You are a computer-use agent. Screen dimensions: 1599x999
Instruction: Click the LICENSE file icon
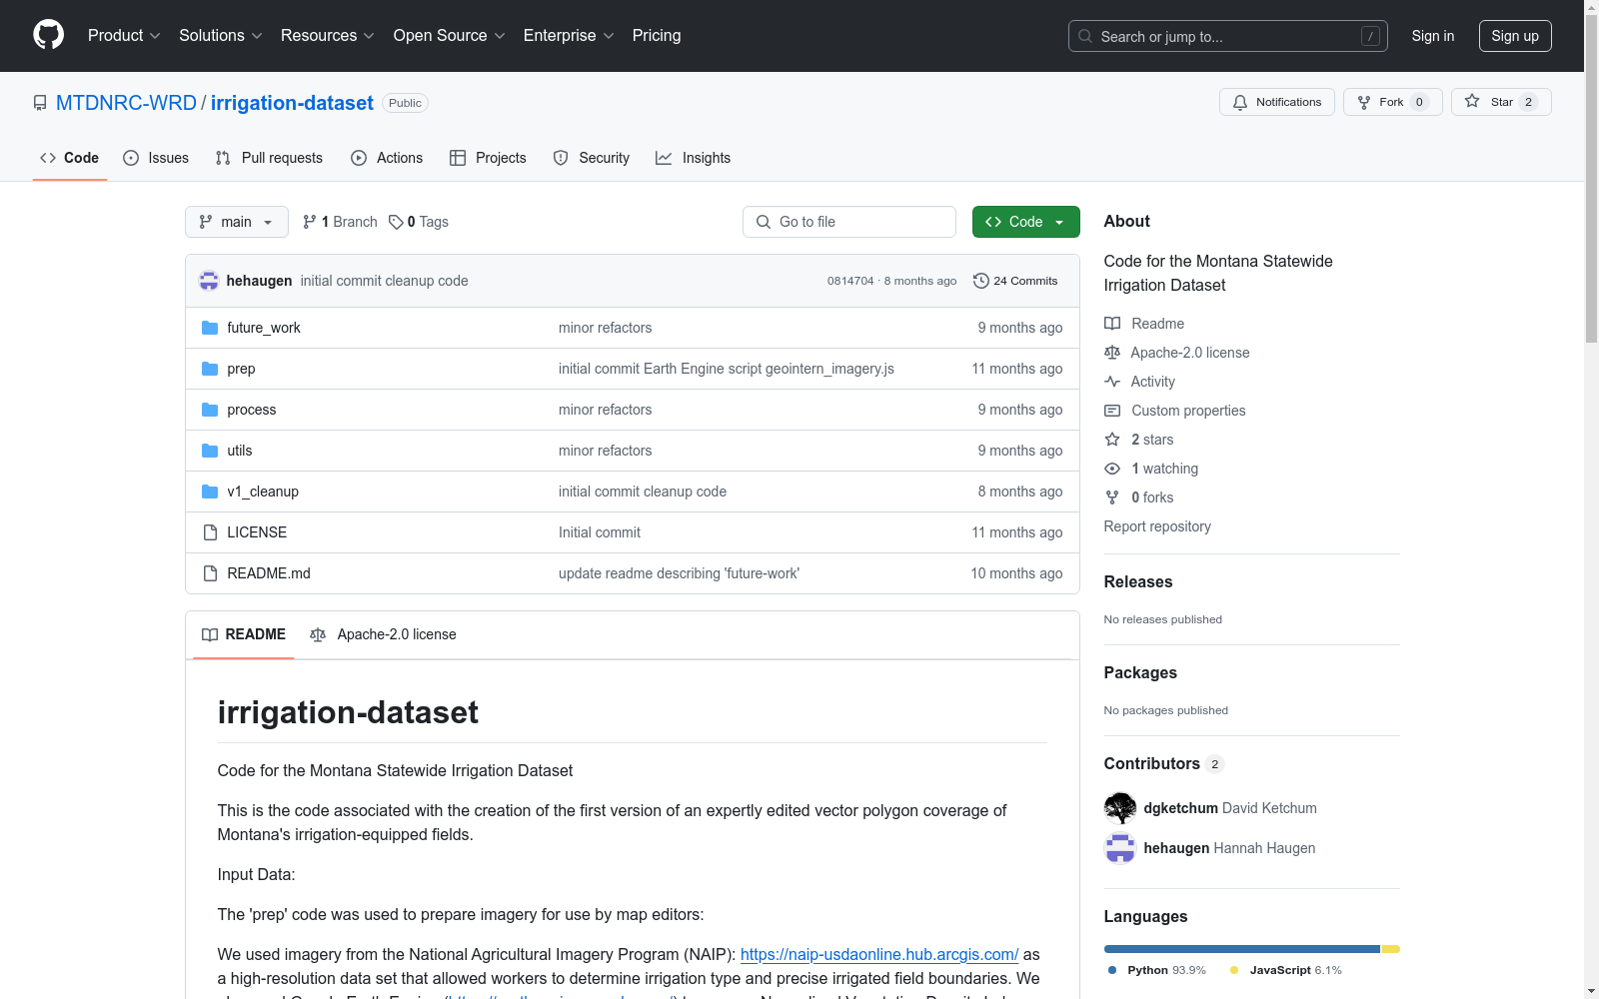coord(210,532)
